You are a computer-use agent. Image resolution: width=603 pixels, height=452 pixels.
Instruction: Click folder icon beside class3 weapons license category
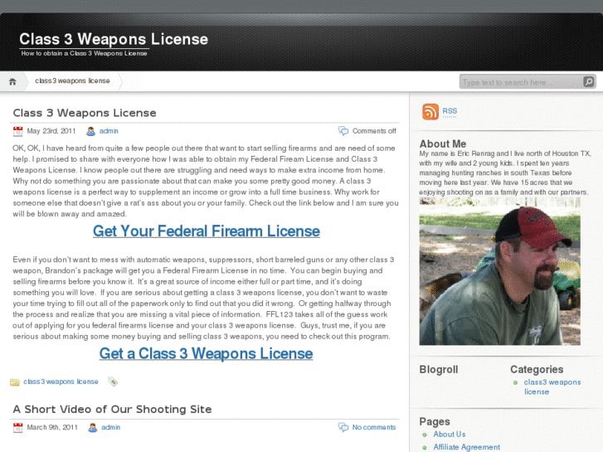point(15,382)
